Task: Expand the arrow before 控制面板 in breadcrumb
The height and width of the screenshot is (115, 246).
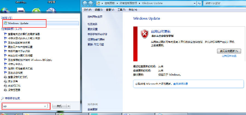Action: point(102,3)
